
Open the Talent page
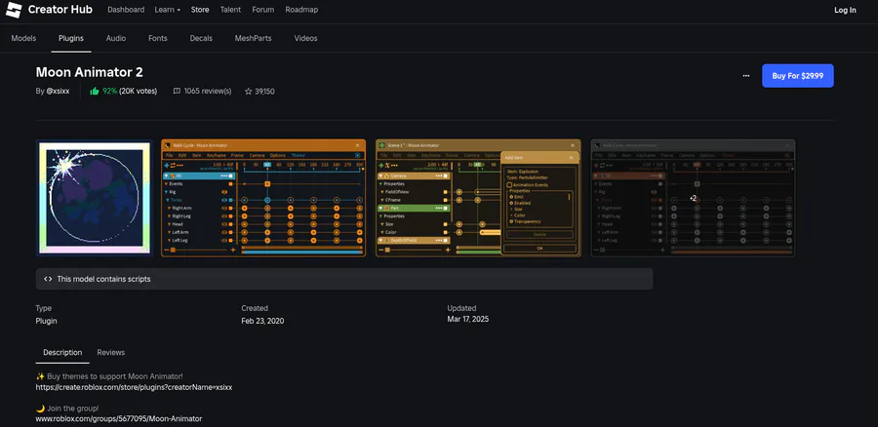coord(230,10)
